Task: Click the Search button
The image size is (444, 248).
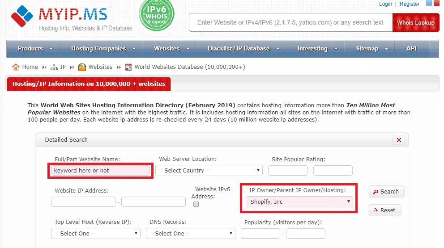Action: click(x=386, y=191)
